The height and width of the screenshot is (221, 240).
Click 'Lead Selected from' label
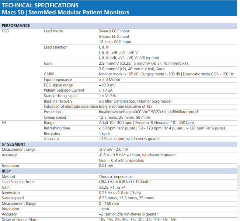[18, 182]
